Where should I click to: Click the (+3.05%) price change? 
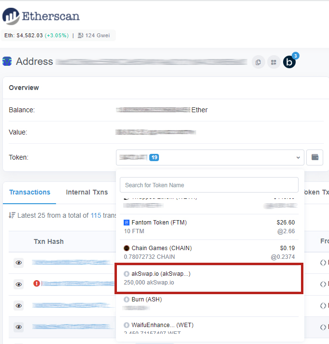(x=57, y=35)
